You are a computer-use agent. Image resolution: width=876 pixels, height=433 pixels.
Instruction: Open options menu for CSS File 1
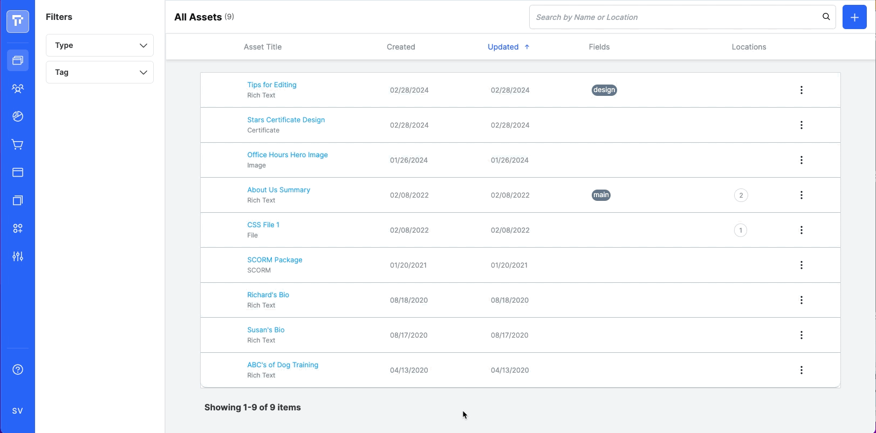point(801,230)
